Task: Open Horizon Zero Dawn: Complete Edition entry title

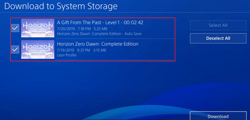Action: [98, 44]
